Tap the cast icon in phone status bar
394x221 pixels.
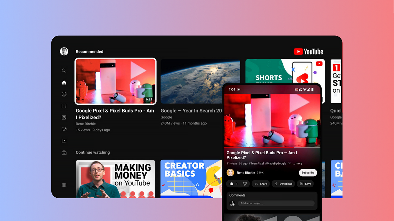tap(296, 90)
